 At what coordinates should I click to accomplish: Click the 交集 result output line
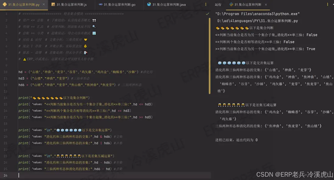[x=263, y=70]
